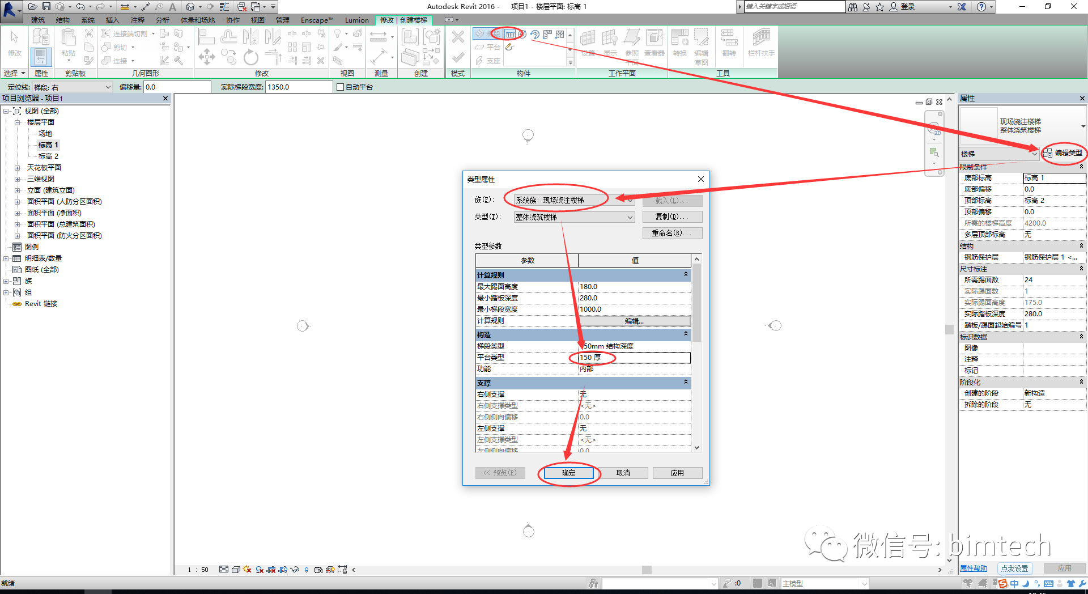The width and height of the screenshot is (1088, 594).
Task: Open the 插入 ribbon tab
Action: 113,20
